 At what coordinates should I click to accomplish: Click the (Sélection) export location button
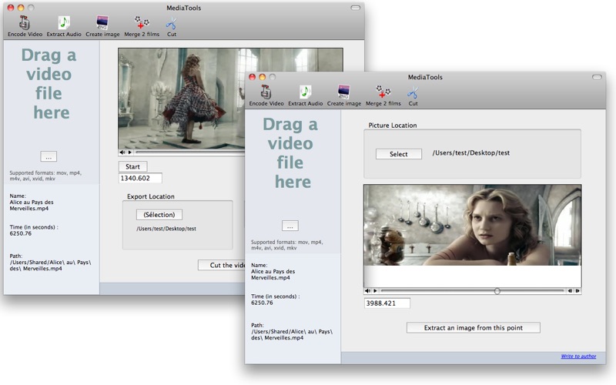pyautogui.click(x=159, y=215)
